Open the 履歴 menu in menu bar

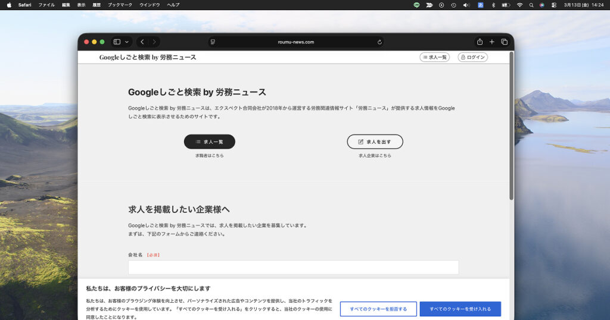pyautogui.click(x=97, y=5)
